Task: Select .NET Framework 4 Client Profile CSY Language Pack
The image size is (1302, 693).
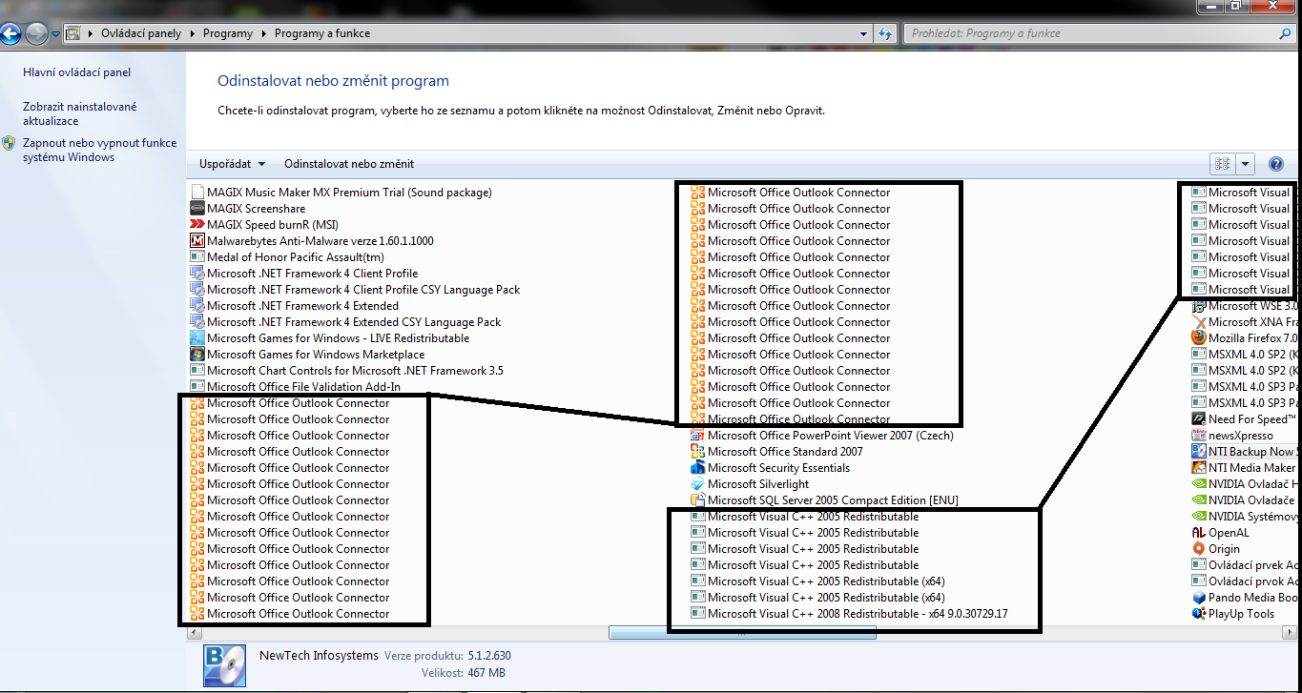Action: click(356, 290)
